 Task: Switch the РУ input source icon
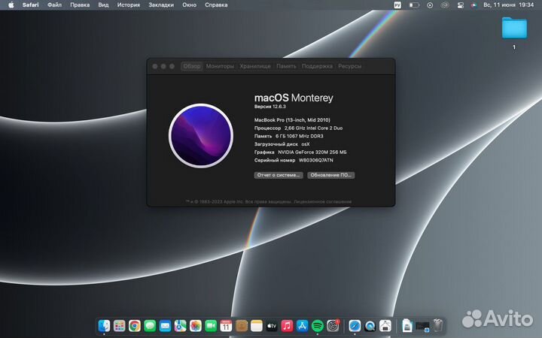point(397,5)
